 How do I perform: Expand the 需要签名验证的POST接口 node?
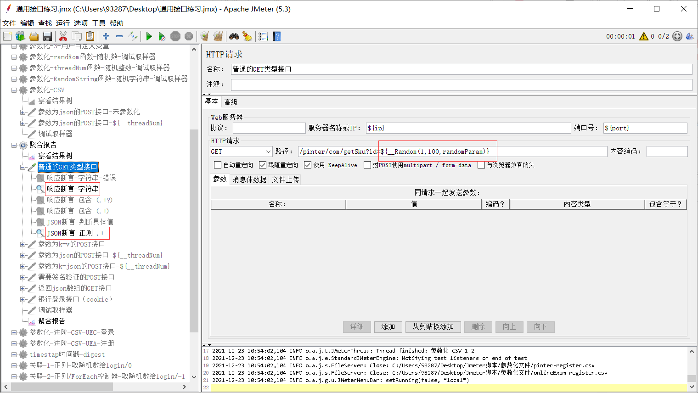[x=23, y=277]
